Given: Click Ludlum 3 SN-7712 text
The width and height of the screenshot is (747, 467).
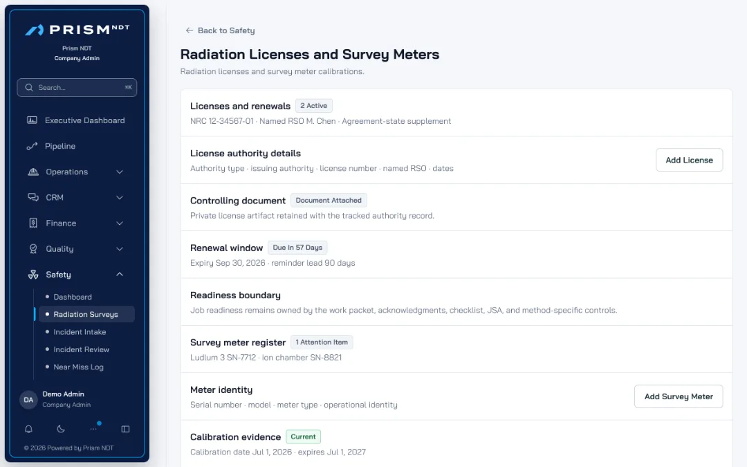Looking at the screenshot, I should (x=223, y=358).
